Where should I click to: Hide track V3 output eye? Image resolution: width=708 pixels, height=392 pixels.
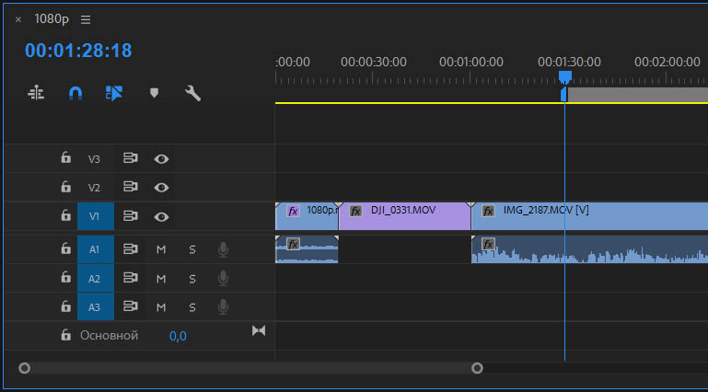point(161,159)
